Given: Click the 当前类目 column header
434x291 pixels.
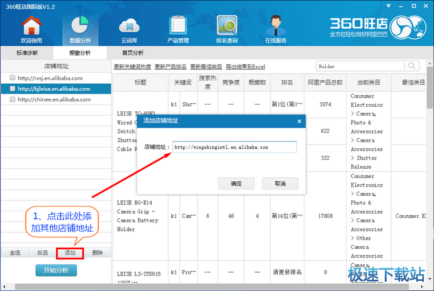Looking at the screenshot, I should (x=369, y=82).
